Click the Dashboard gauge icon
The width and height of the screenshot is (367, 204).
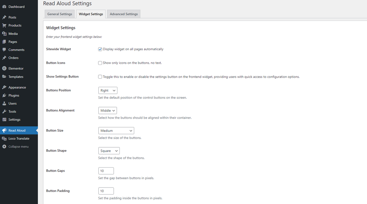click(4, 7)
